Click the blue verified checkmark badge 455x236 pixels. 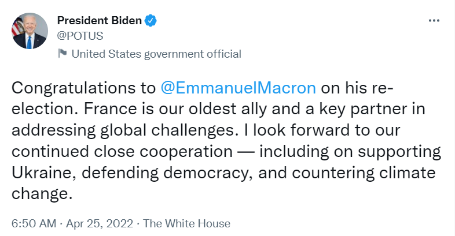tap(151, 21)
